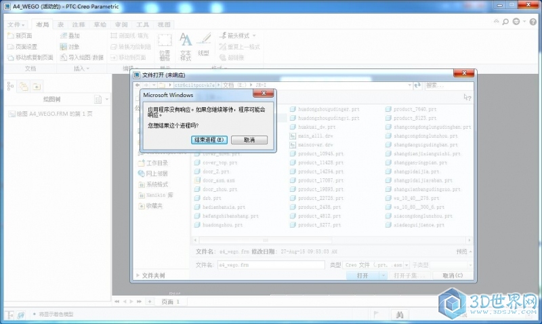542x324 pixels.
Task: Click the 文件名 input field
Action: click(271, 265)
